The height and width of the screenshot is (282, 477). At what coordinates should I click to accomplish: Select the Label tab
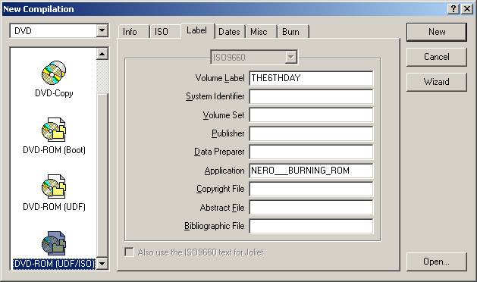pos(197,30)
